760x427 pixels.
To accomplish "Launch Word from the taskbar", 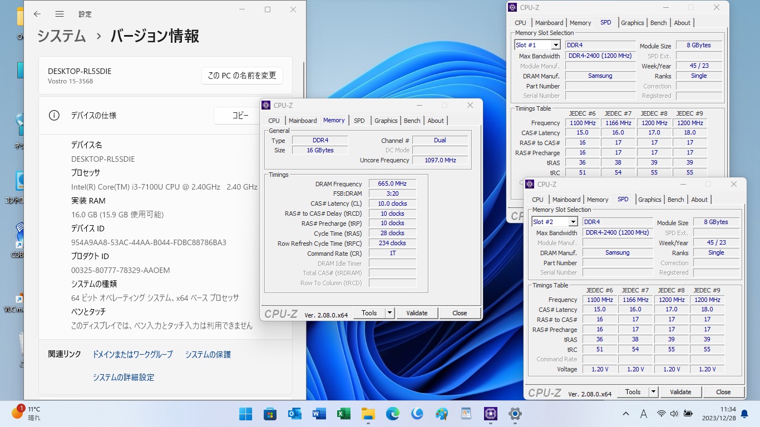I will pyautogui.click(x=319, y=414).
